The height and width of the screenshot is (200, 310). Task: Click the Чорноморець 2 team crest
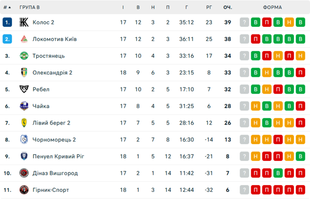(24, 140)
